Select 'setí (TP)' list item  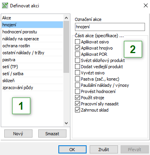tap(32, 67)
